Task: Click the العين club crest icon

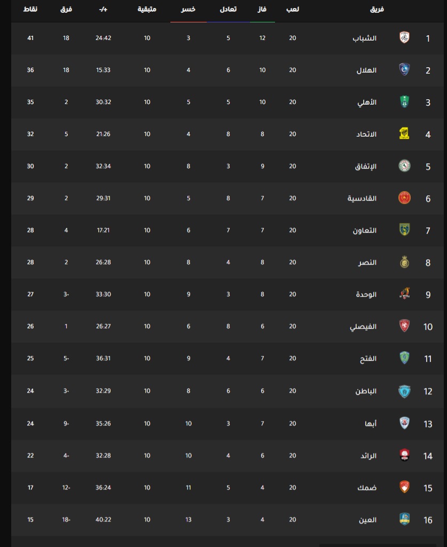Action: 404,519
